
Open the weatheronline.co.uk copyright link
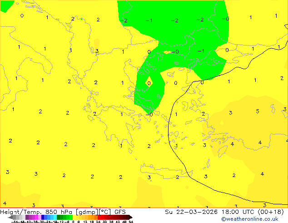(250, 219)
